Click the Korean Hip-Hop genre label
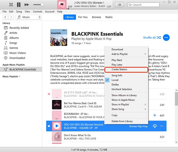 139,126
